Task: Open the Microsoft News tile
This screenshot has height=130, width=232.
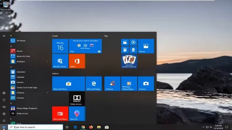Action: coord(60,114)
